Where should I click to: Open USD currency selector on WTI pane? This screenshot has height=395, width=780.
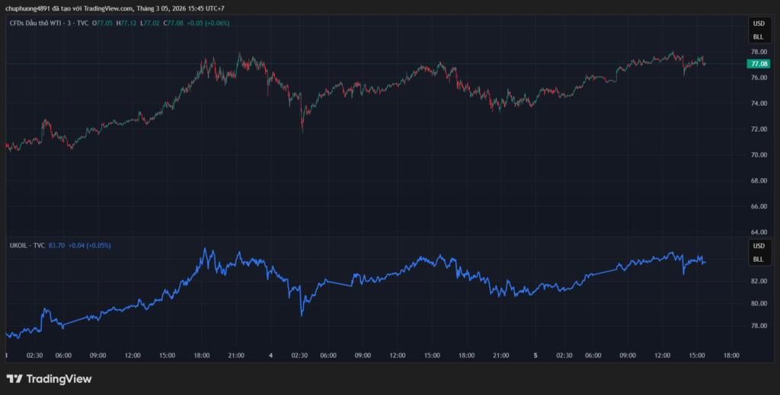tap(758, 24)
